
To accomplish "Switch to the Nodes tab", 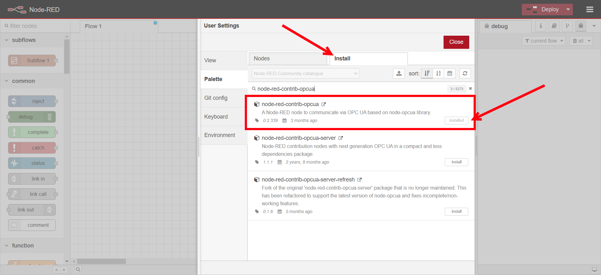I will [x=288, y=59].
